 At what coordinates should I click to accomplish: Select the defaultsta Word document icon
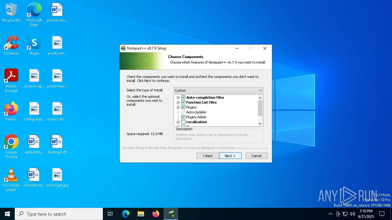pyautogui.click(x=34, y=145)
